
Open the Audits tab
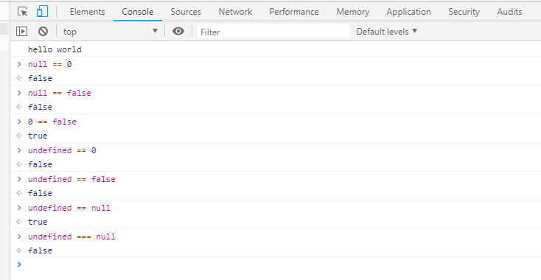(509, 12)
